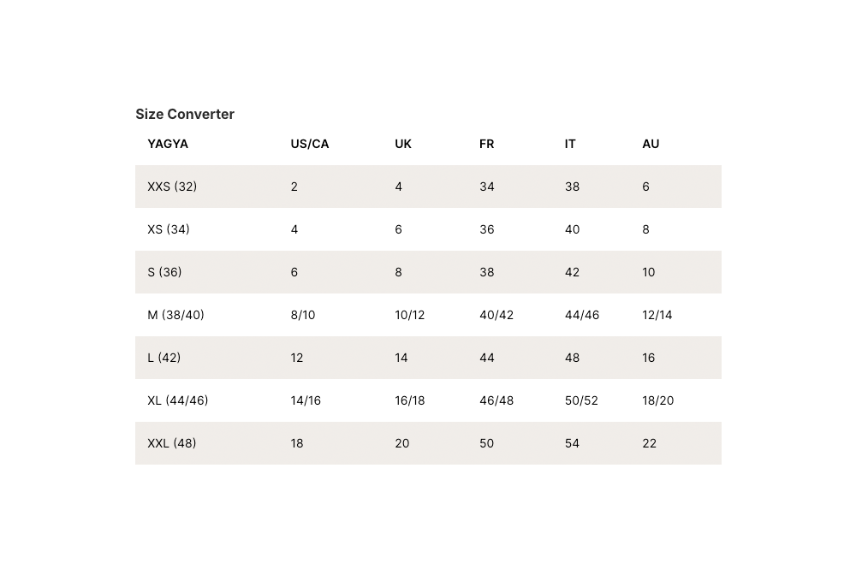Select the S (36) size label
This screenshot has width=856, height=569.
tap(164, 272)
